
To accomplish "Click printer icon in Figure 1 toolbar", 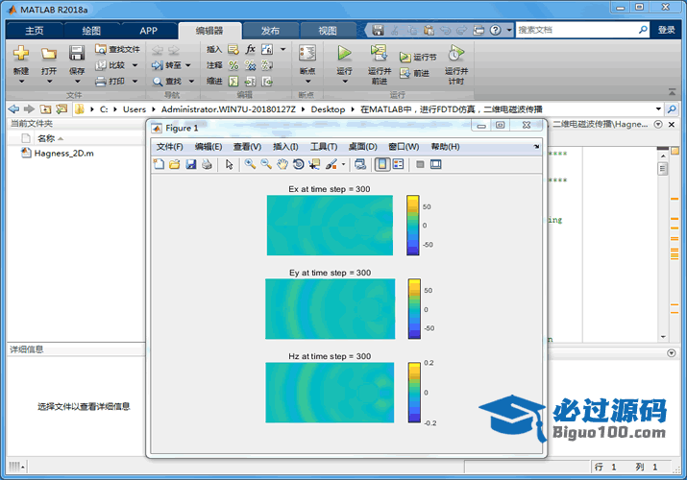I will pyautogui.click(x=207, y=164).
